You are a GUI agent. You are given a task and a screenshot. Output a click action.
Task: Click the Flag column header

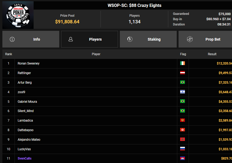click(x=183, y=54)
